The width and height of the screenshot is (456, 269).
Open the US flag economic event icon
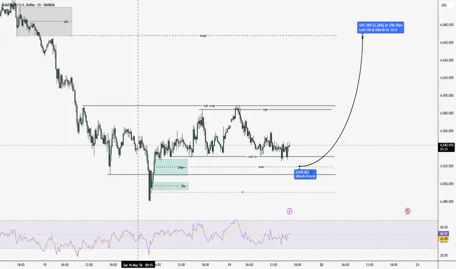tap(408, 211)
